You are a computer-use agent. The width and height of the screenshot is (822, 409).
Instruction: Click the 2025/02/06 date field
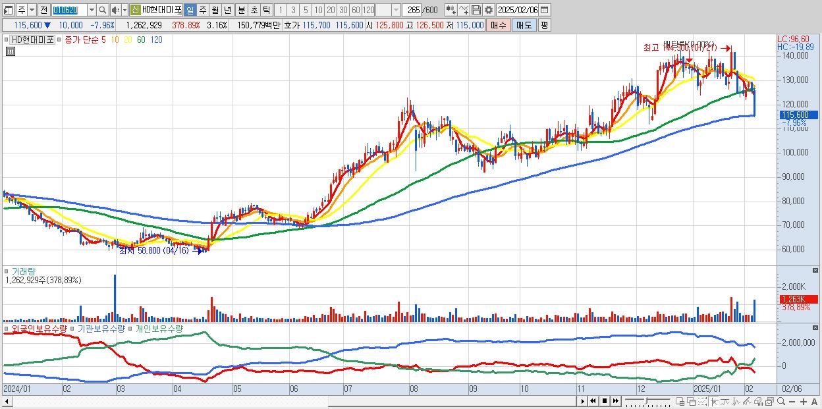[517, 10]
